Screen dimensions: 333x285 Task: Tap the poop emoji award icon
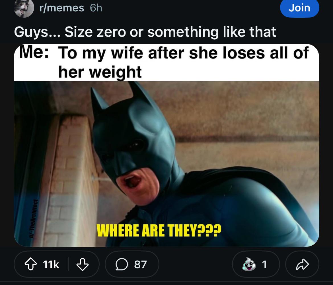click(249, 264)
